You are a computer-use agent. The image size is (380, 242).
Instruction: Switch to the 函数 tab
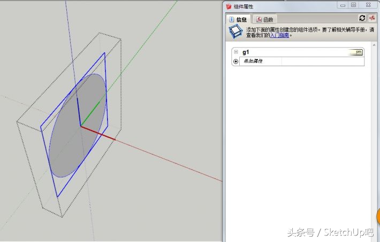(x=264, y=19)
